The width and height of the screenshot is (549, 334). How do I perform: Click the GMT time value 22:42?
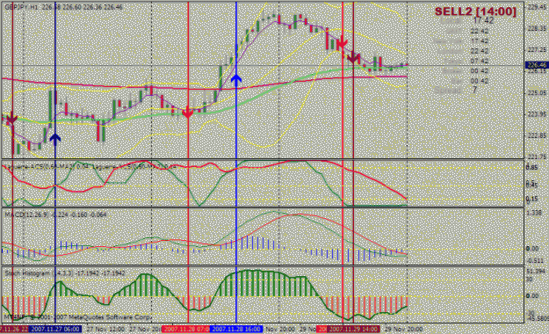480,31
